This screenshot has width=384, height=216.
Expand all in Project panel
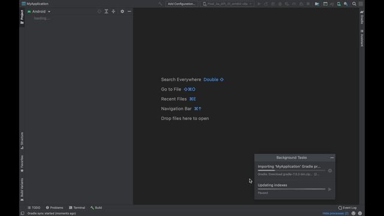tap(106, 11)
